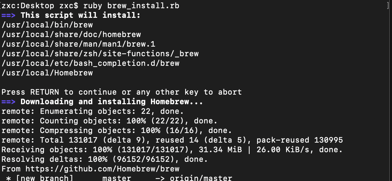The width and height of the screenshot is (392, 181).
Task: Click the 'Compressing objects: 100% (16/16)' line
Action: click(x=117, y=130)
